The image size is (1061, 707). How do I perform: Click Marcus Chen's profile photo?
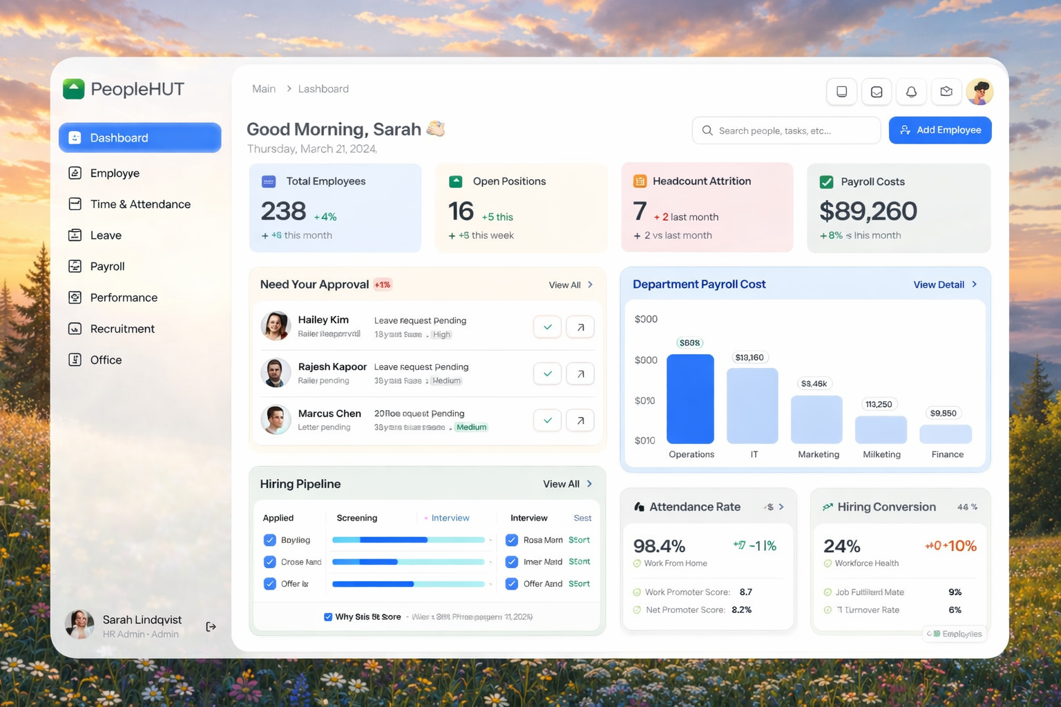(x=276, y=419)
